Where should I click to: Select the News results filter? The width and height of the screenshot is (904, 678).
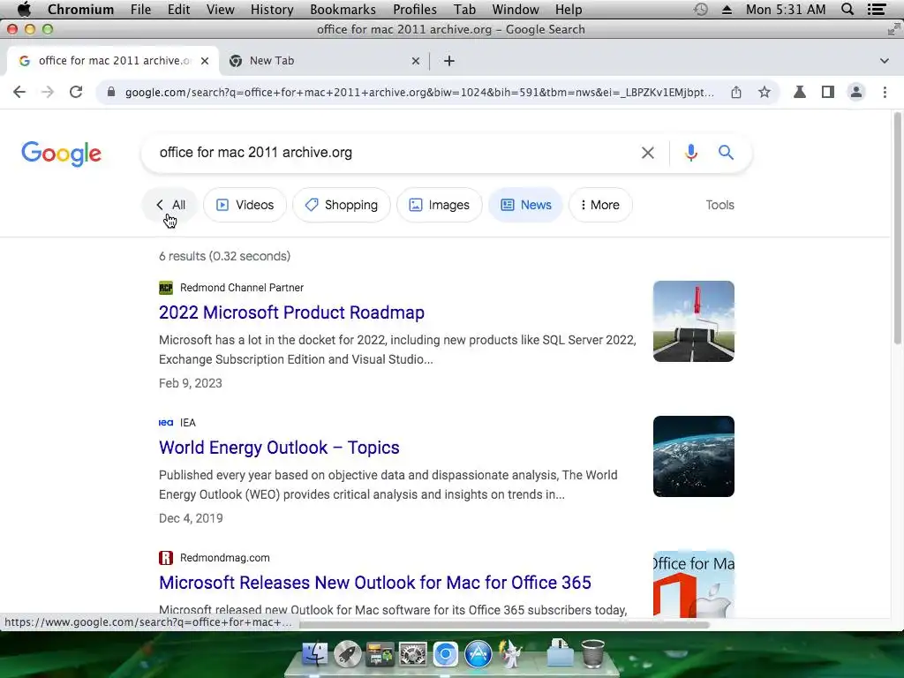pos(526,205)
